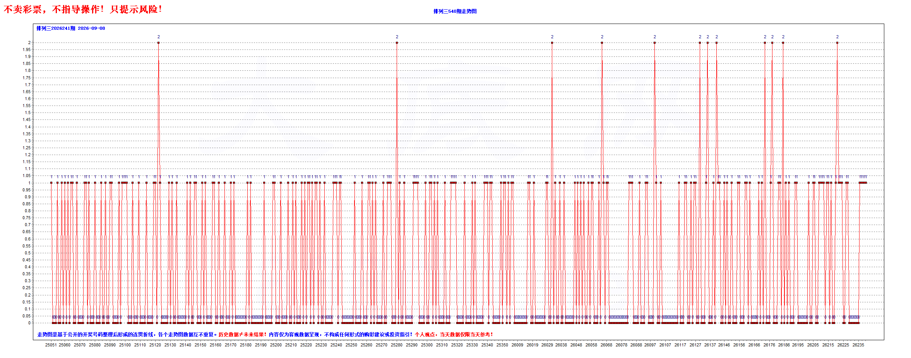This screenshot has height=358, width=911.
Task: Click the x-axis label 26186
Action: click(x=784, y=345)
